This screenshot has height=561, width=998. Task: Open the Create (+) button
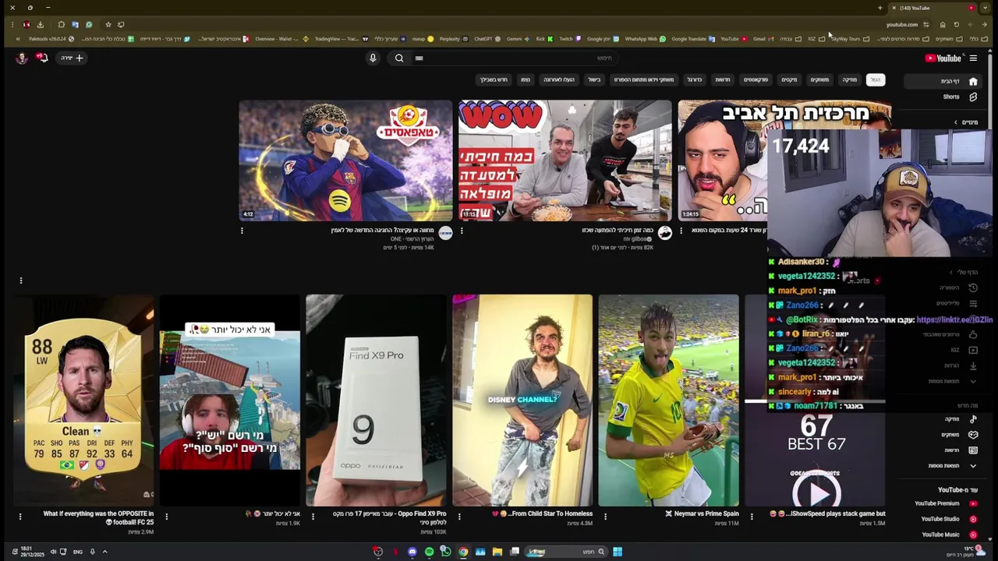71,58
